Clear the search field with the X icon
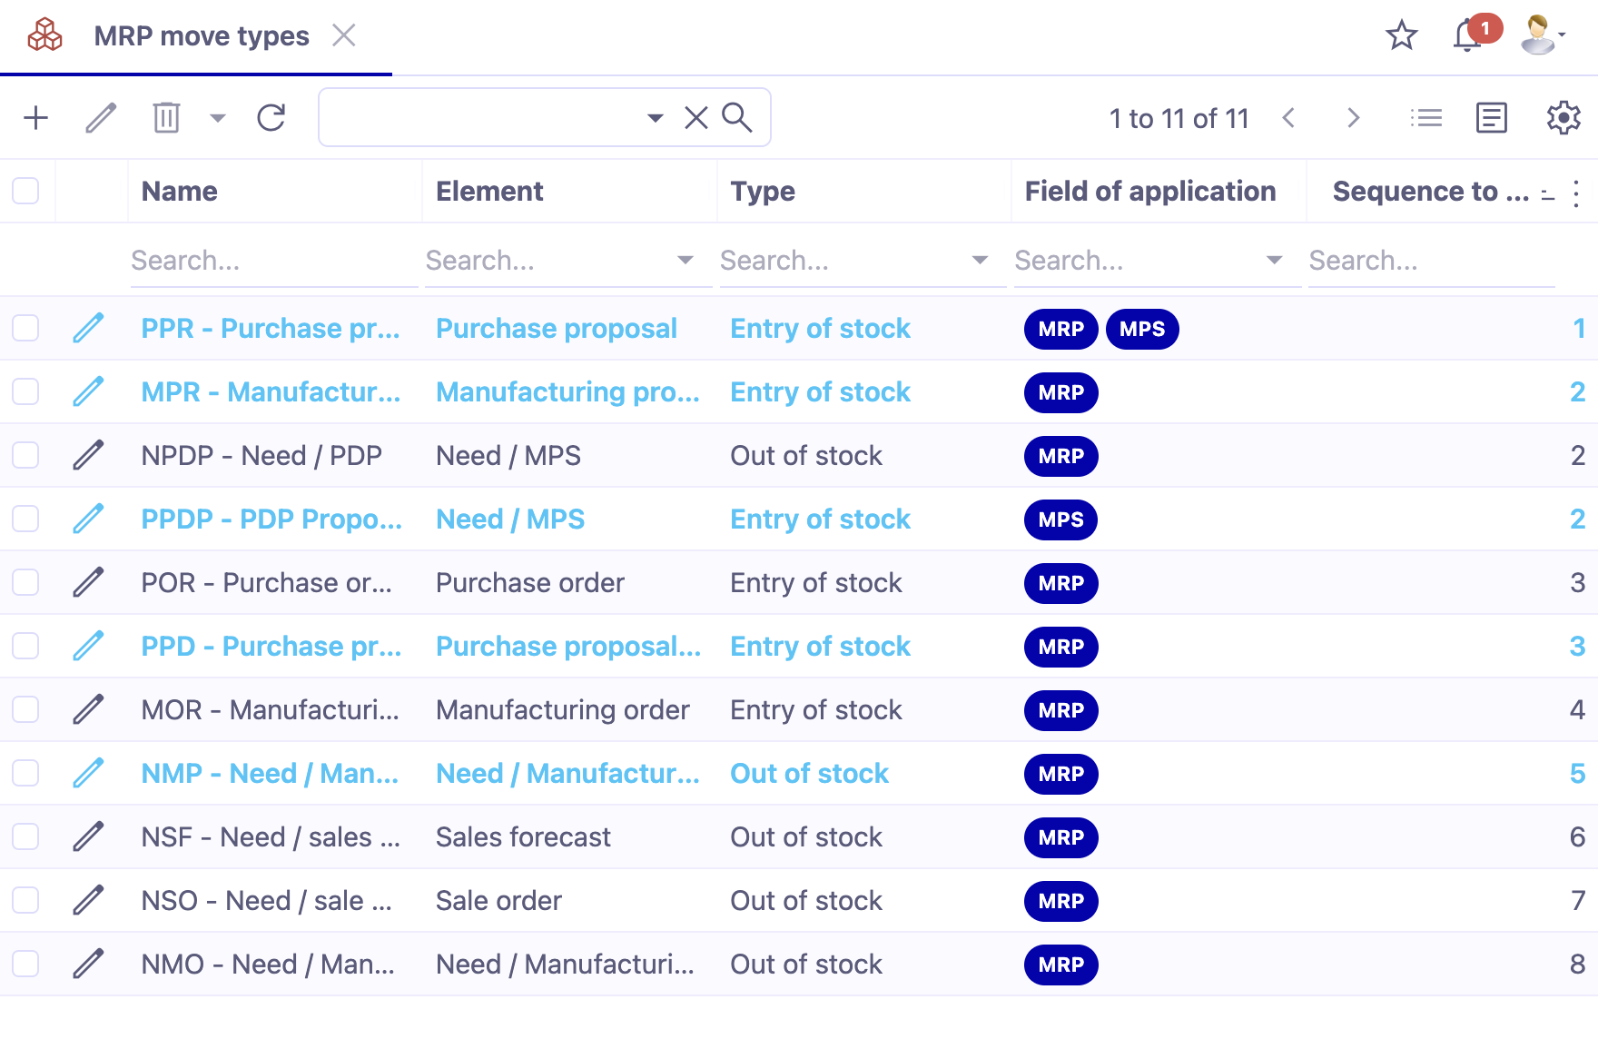The width and height of the screenshot is (1598, 1039). 695,117
